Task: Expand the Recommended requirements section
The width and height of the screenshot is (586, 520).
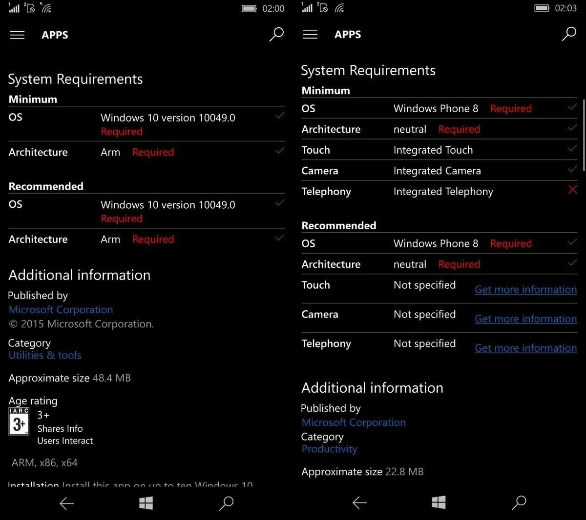Action: (x=46, y=186)
